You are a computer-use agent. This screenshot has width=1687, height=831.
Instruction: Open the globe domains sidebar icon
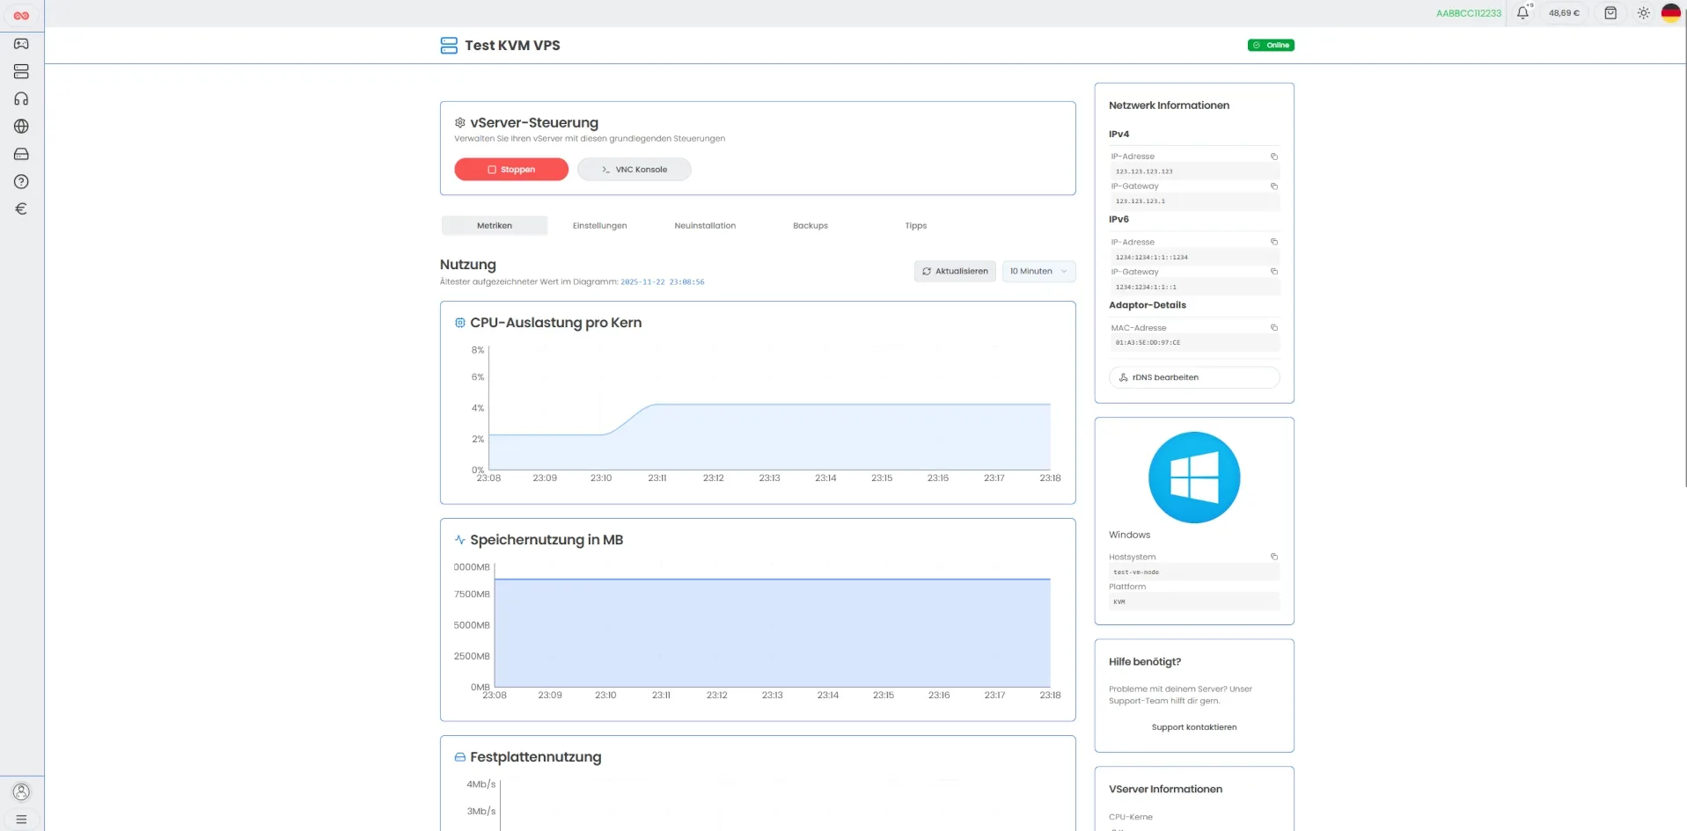pyautogui.click(x=21, y=127)
